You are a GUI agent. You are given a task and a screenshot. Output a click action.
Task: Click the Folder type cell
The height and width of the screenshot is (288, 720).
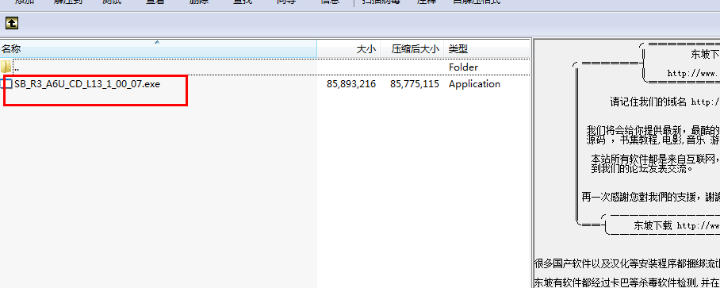click(463, 67)
